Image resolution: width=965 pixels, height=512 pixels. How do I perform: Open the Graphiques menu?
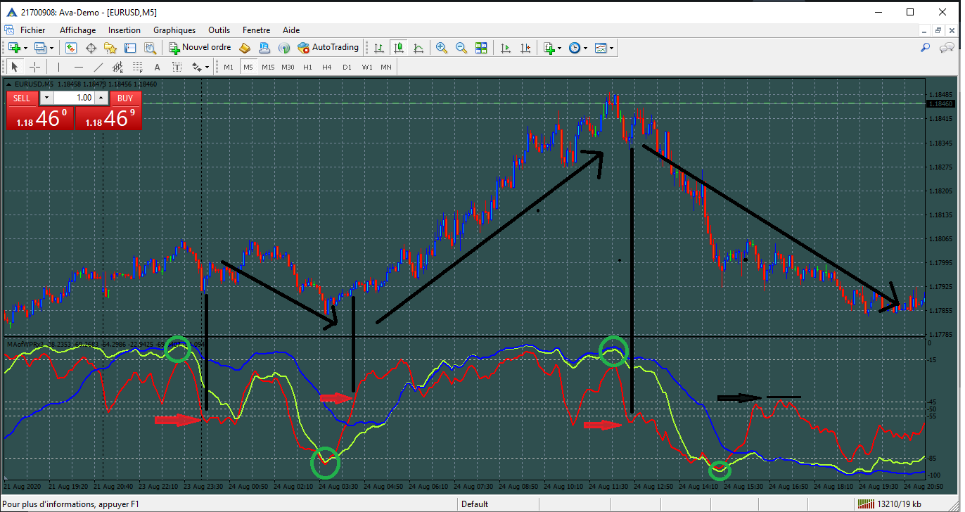tap(174, 30)
